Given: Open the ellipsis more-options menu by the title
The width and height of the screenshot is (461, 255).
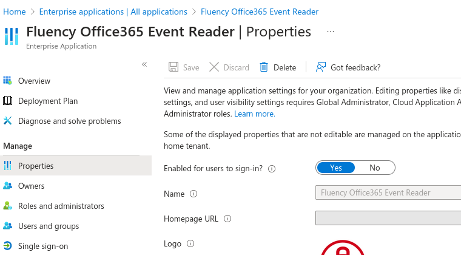Looking at the screenshot, I should [331, 32].
